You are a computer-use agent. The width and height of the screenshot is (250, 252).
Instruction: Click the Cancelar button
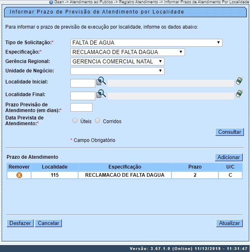tap(48, 223)
